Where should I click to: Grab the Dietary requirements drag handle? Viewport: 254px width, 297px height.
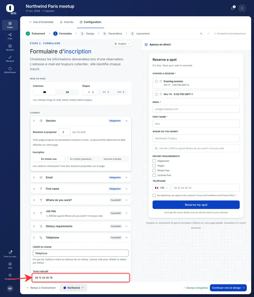pos(34,226)
